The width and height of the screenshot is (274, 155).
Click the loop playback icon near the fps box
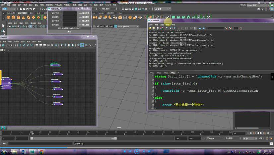coord(260,138)
